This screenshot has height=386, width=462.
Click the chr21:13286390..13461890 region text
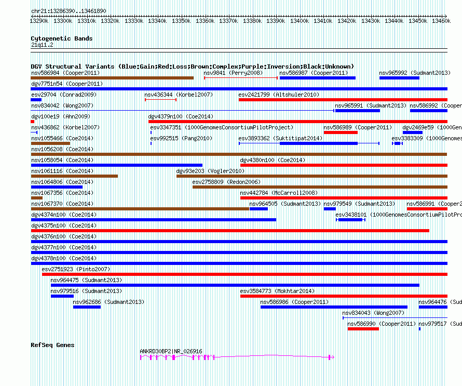coord(69,11)
